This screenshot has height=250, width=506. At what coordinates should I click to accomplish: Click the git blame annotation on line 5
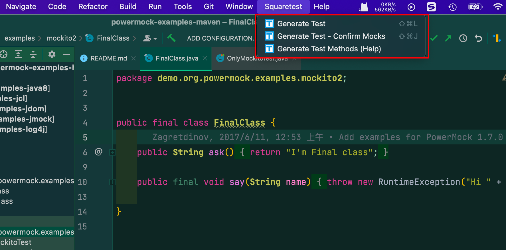(x=327, y=137)
